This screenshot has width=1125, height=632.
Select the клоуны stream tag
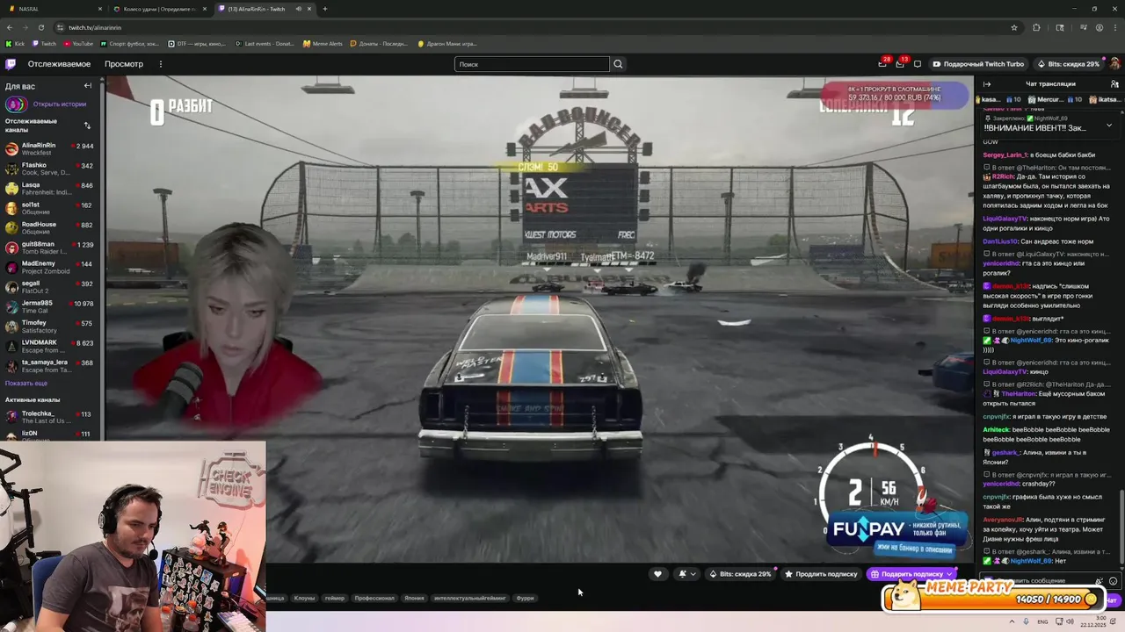[x=304, y=598]
